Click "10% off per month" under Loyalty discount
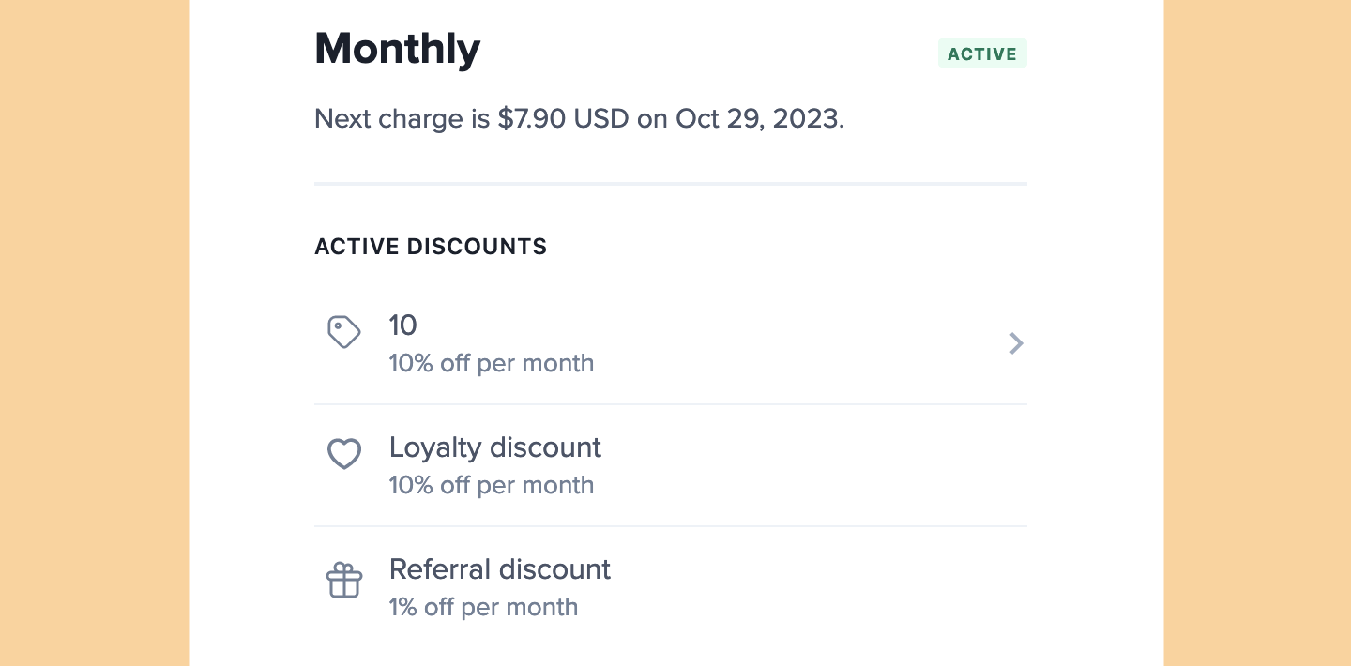1351x666 pixels. (491, 485)
